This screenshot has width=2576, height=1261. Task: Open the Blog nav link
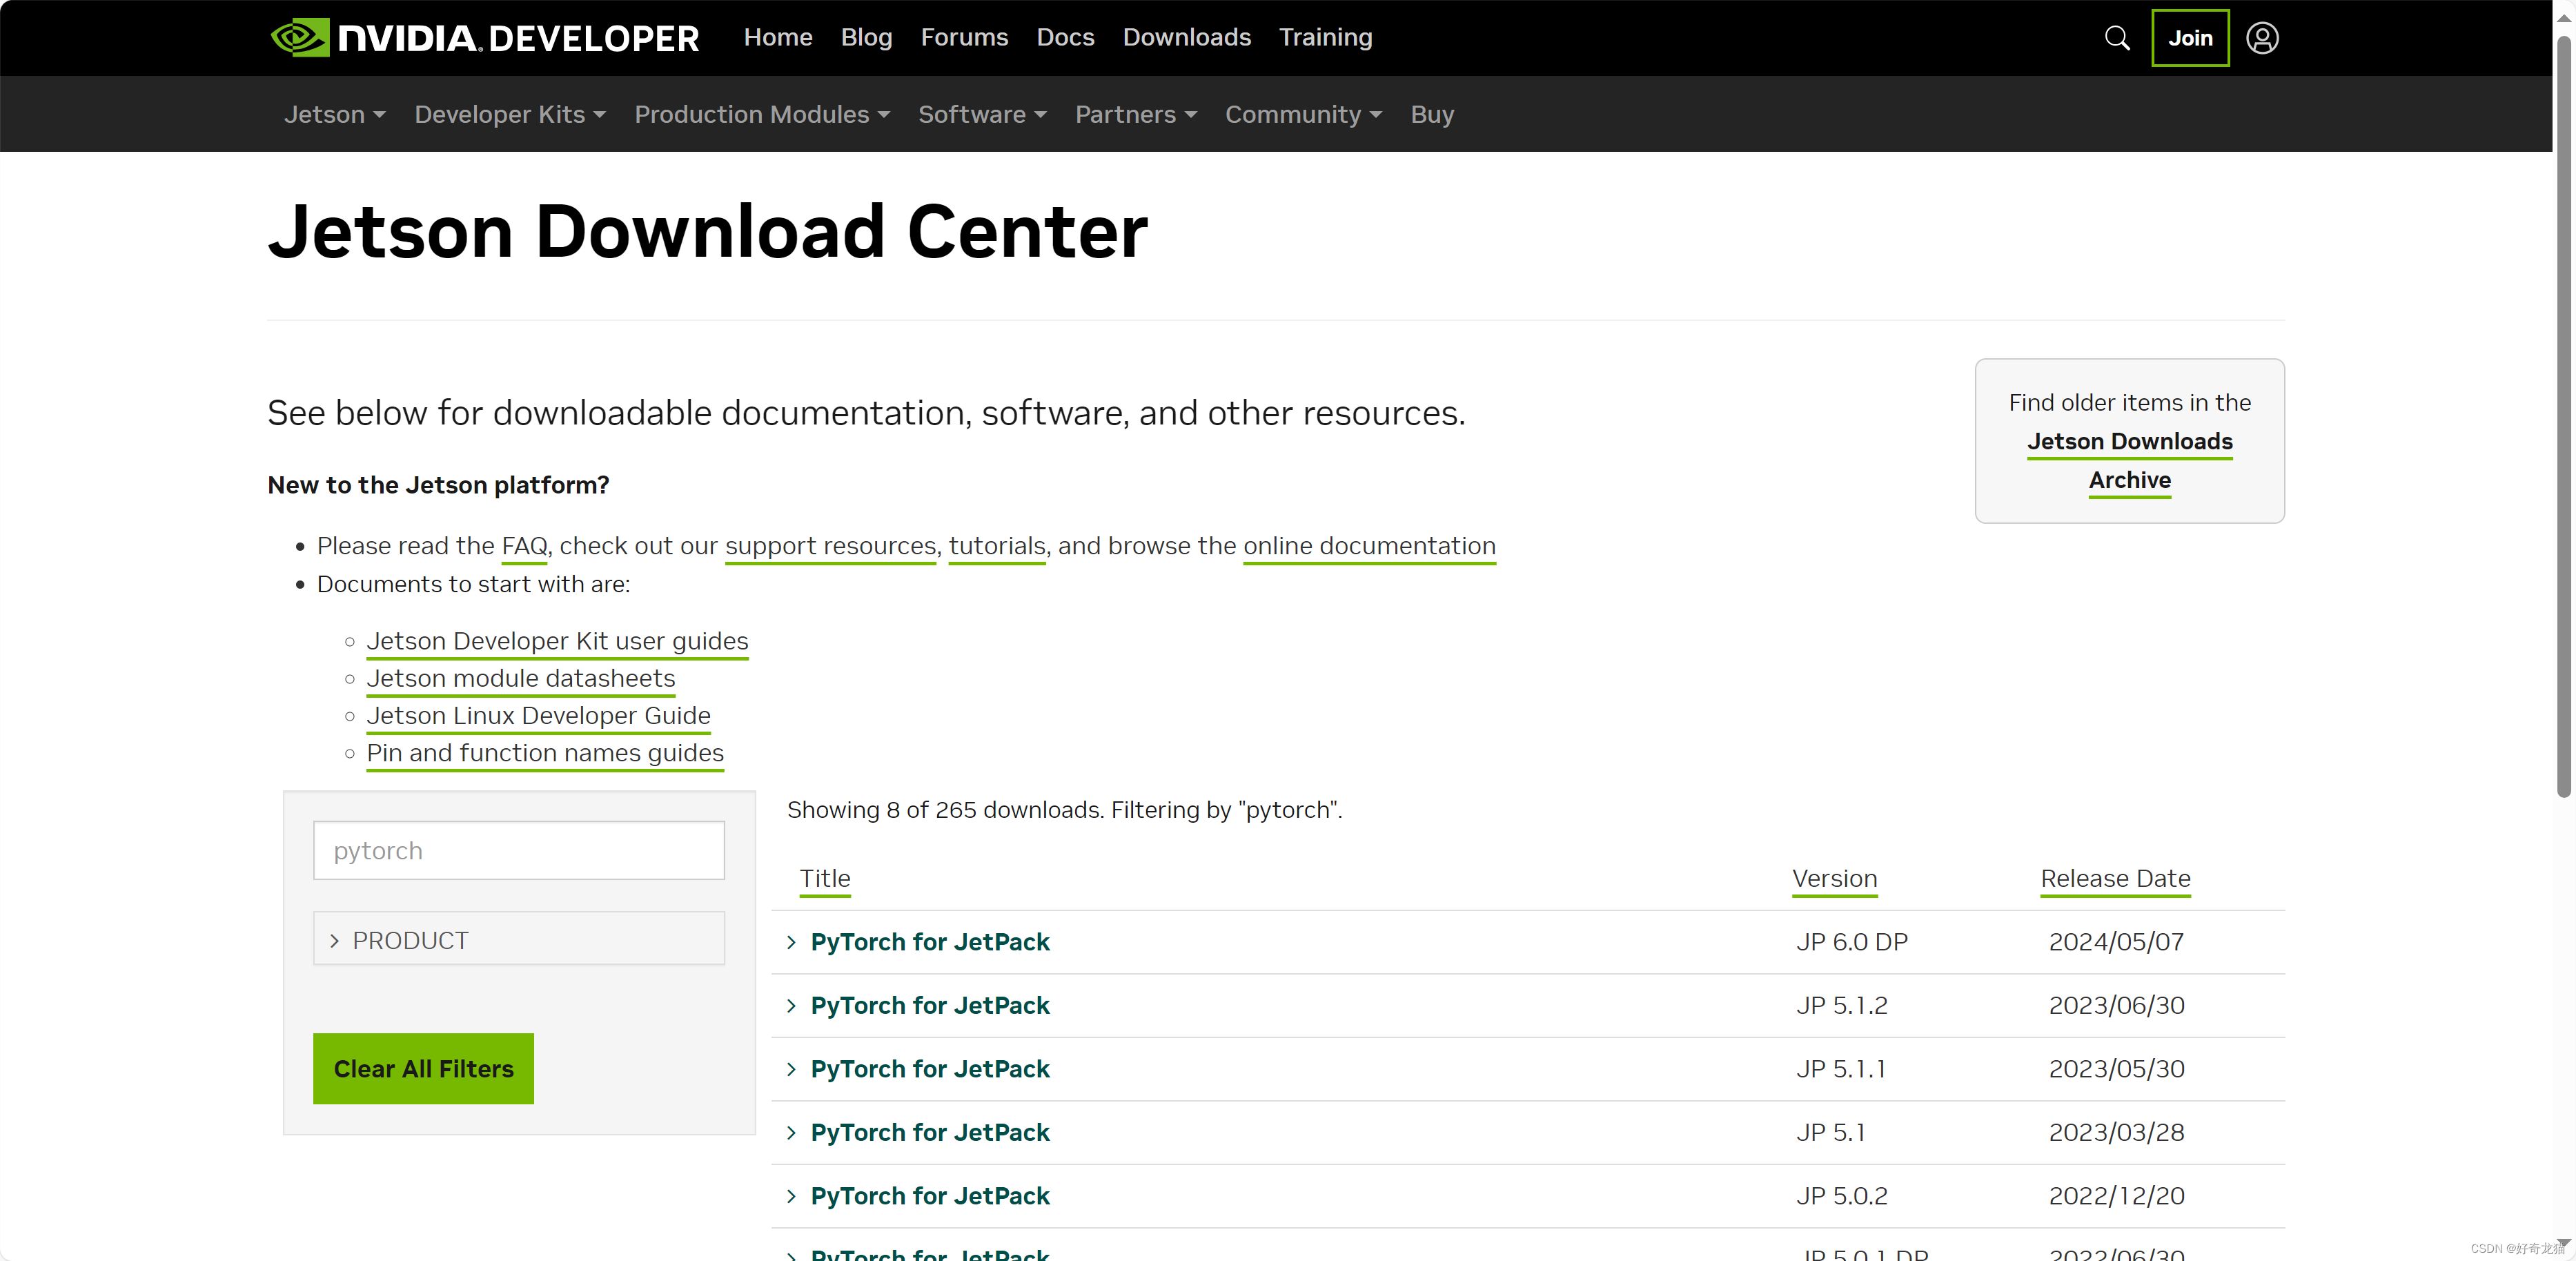coord(866,37)
